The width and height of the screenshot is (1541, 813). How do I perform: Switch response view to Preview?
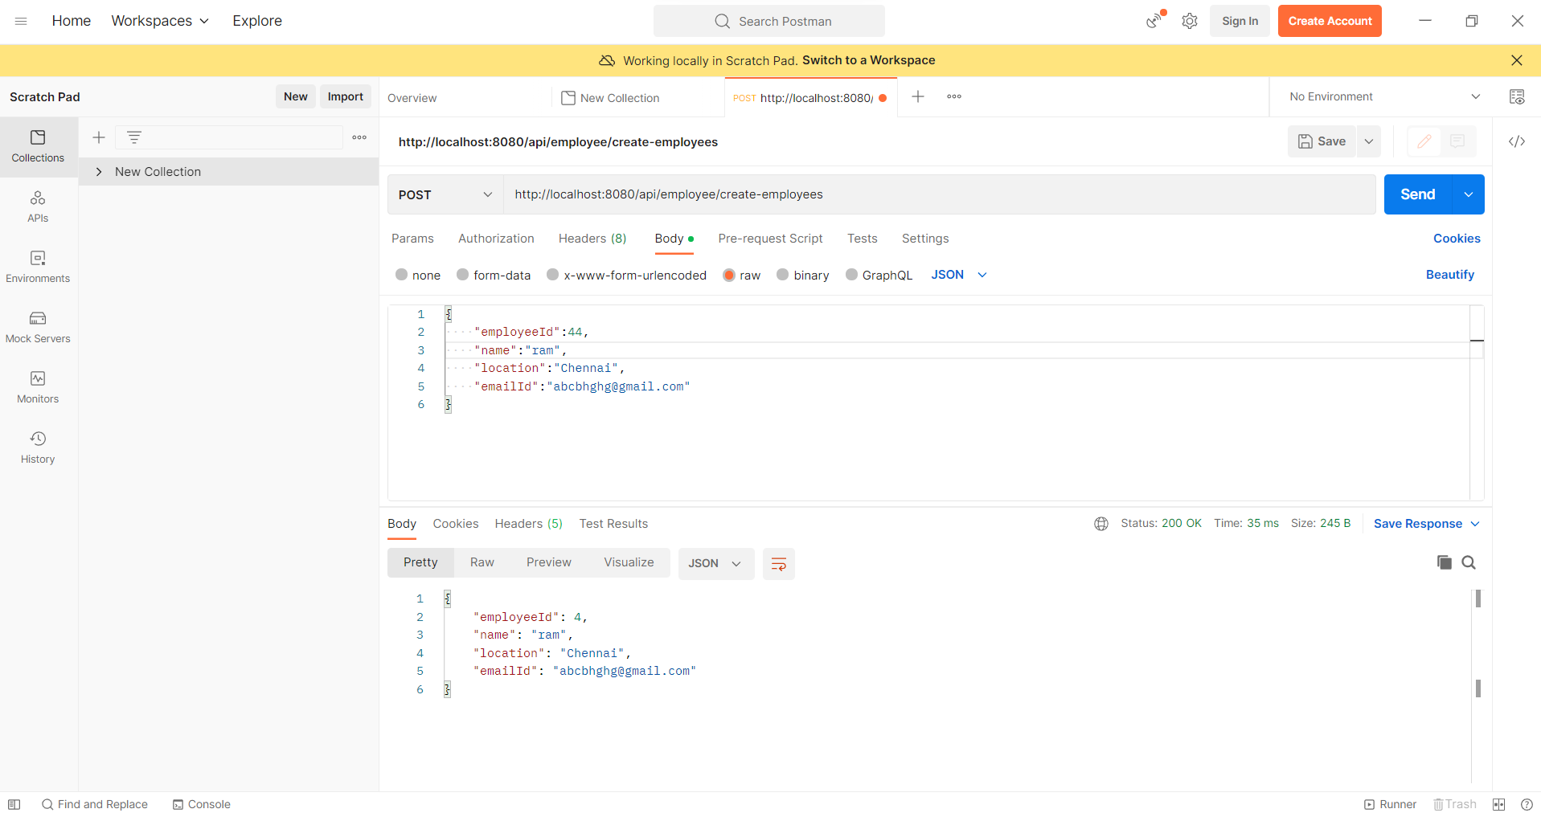[x=549, y=562]
